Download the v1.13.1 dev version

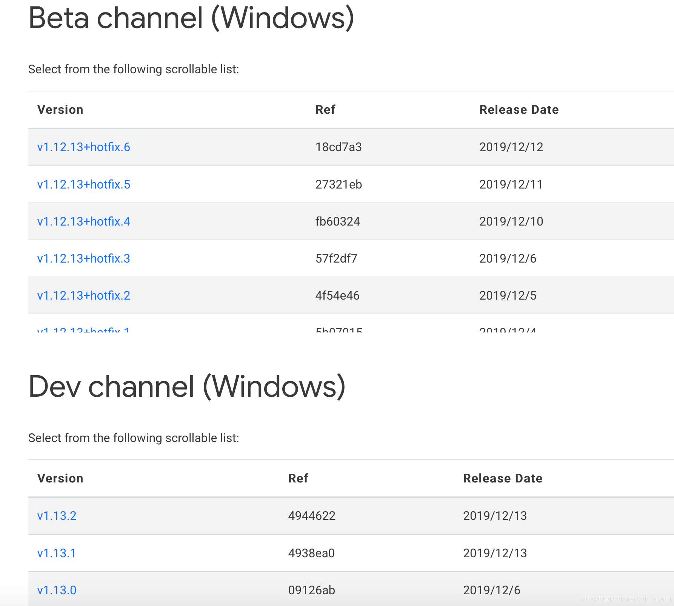[57, 553]
